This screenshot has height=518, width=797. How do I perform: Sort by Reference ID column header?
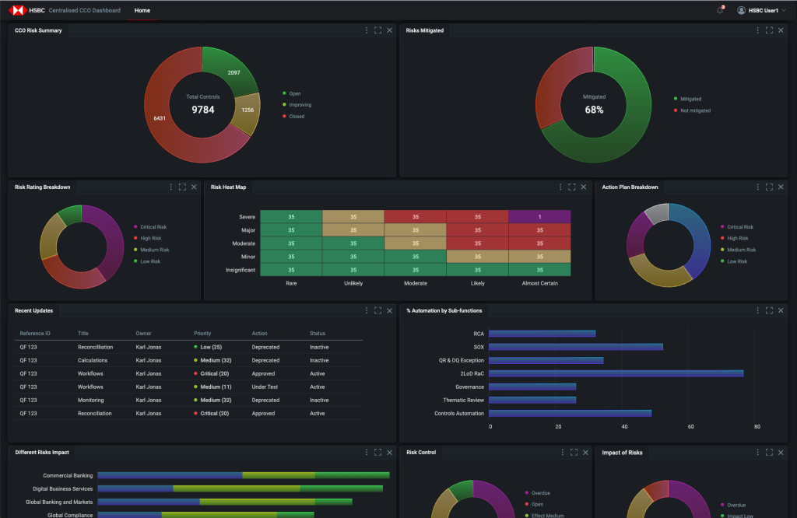(x=35, y=334)
